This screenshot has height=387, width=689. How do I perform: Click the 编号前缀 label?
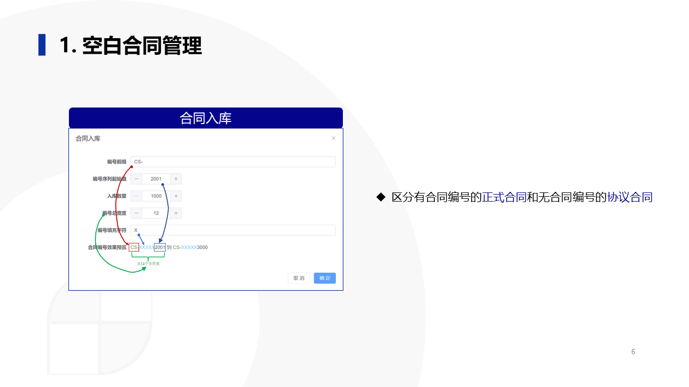point(116,162)
